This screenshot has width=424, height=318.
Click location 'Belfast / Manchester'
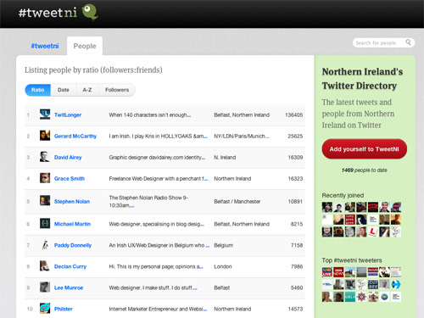click(237, 201)
